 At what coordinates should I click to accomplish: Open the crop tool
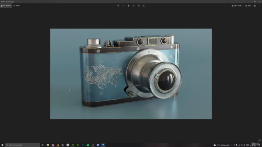point(143,6)
